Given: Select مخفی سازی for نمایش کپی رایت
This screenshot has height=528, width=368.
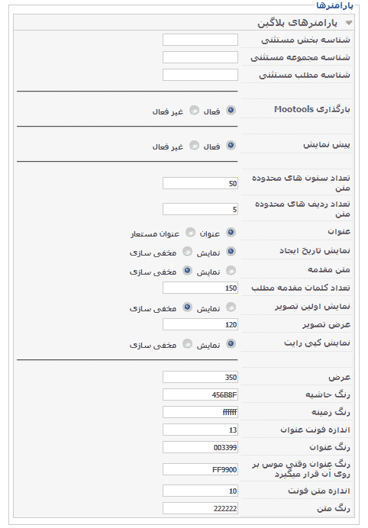Looking at the screenshot, I should click(187, 344).
